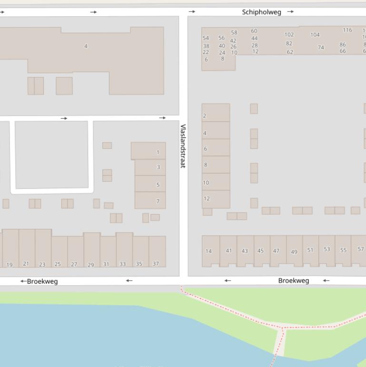The image size is (366, 367).
Task: Click the Schipholweg street label
Action: pos(261,12)
